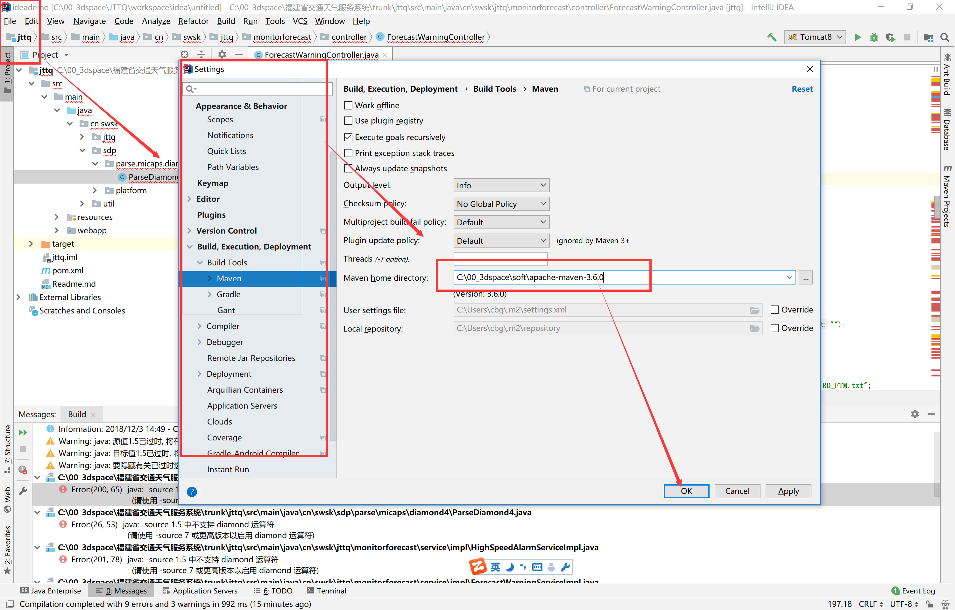The width and height of the screenshot is (955, 610).
Task: Open the Checksum policy dropdown
Action: click(501, 204)
